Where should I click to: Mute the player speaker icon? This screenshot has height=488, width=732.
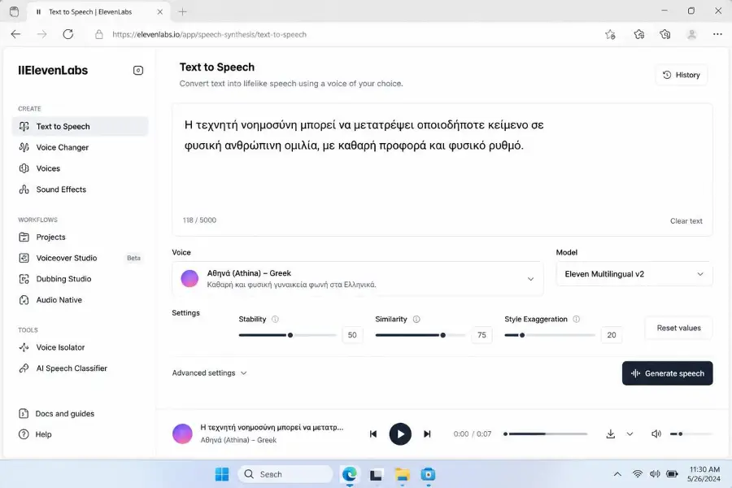656,434
